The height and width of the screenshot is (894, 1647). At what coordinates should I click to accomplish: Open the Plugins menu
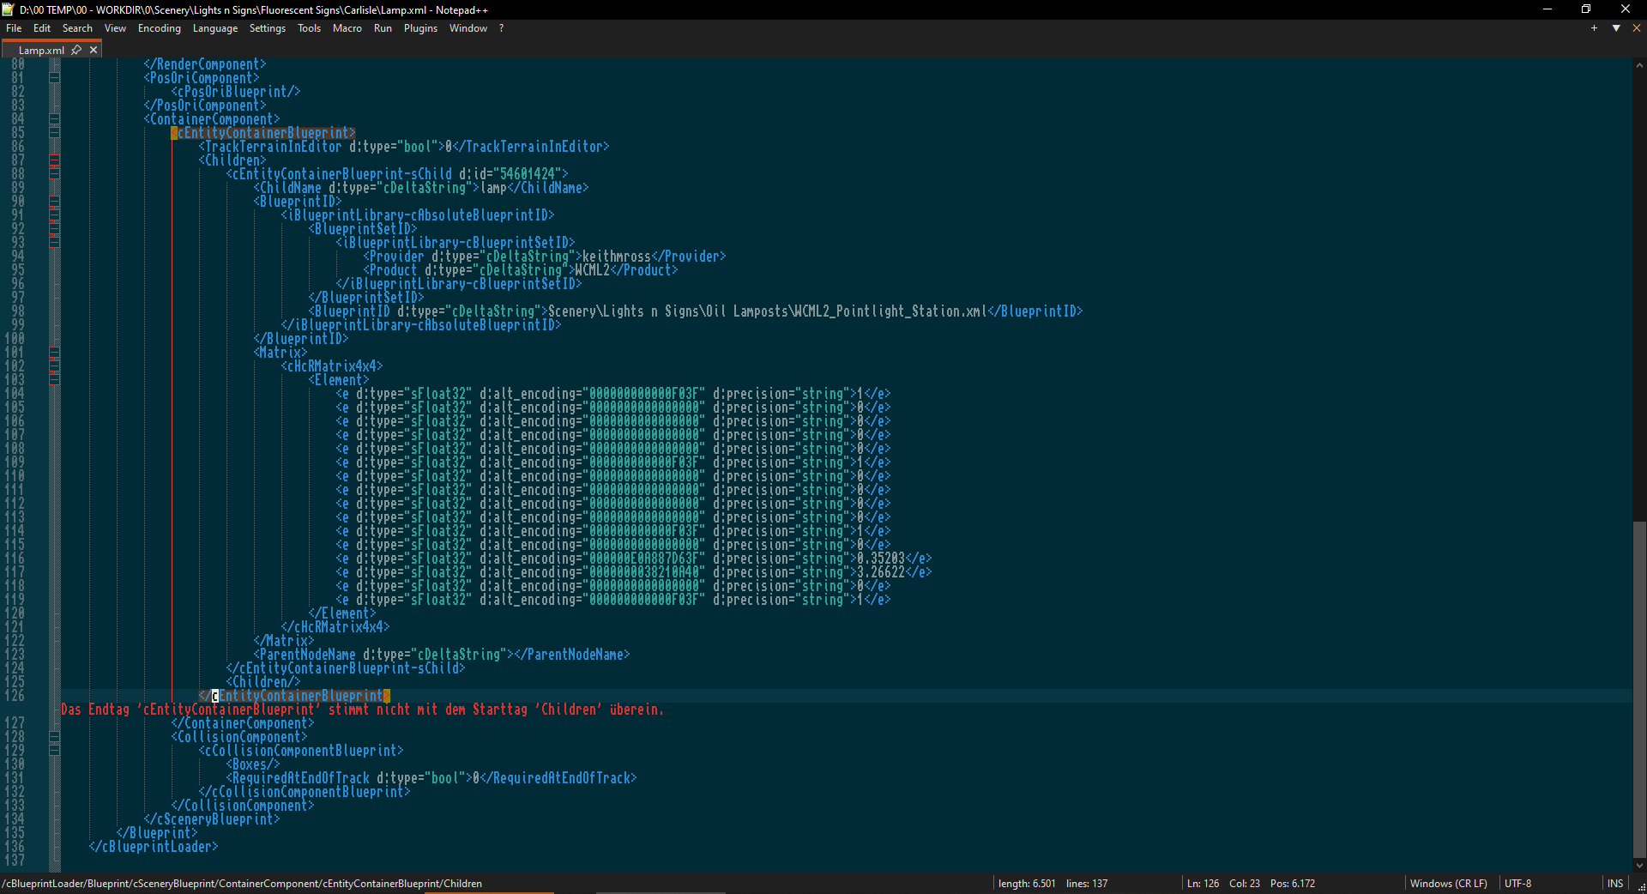(x=420, y=28)
